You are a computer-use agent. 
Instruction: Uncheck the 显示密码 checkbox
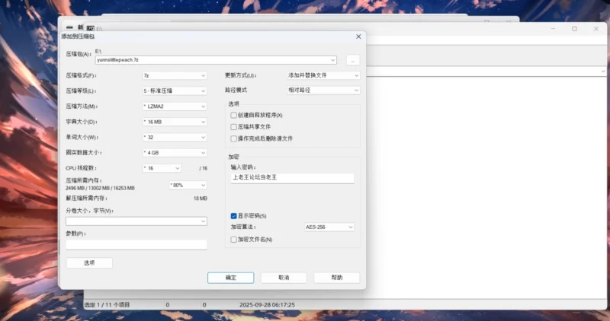point(234,216)
